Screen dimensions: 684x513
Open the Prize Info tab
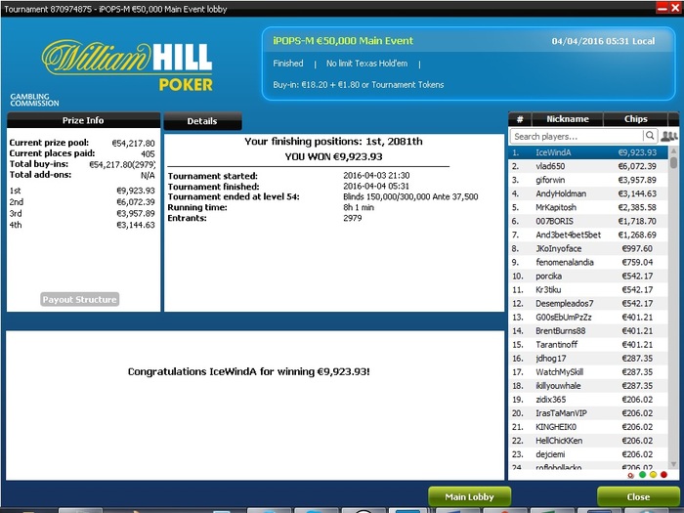[x=83, y=120]
